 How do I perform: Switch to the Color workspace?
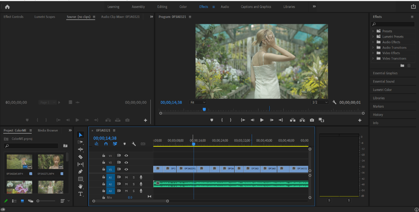[x=183, y=7]
